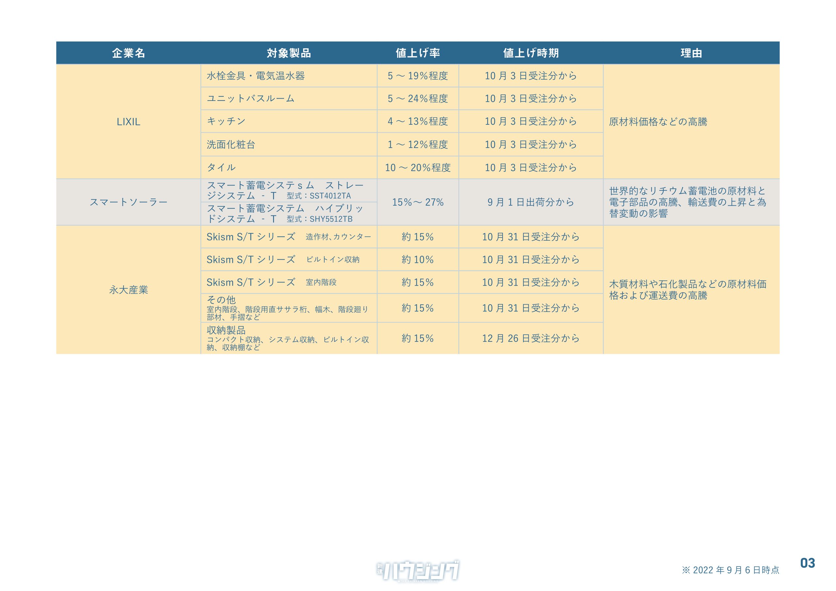Click the SST4012TA model text
The height and width of the screenshot is (591, 836).
pos(330,196)
